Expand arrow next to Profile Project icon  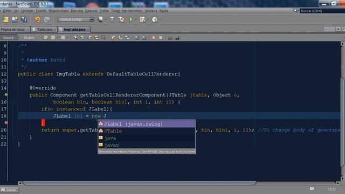coord(160,20)
